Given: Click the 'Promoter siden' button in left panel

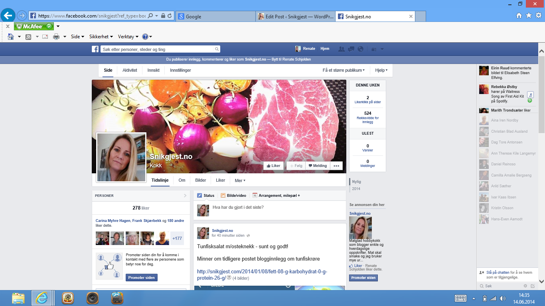Looking at the screenshot, I should pos(142,278).
